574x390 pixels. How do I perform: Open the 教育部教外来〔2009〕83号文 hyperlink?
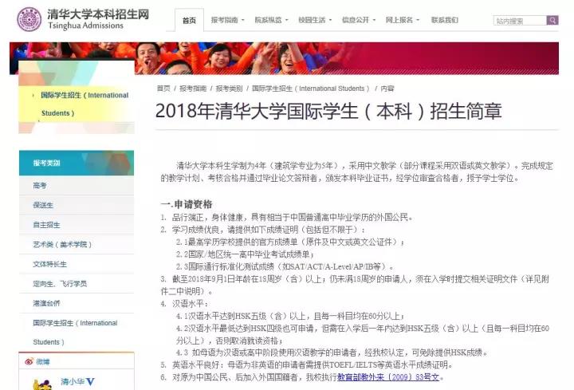coord(388,376)
